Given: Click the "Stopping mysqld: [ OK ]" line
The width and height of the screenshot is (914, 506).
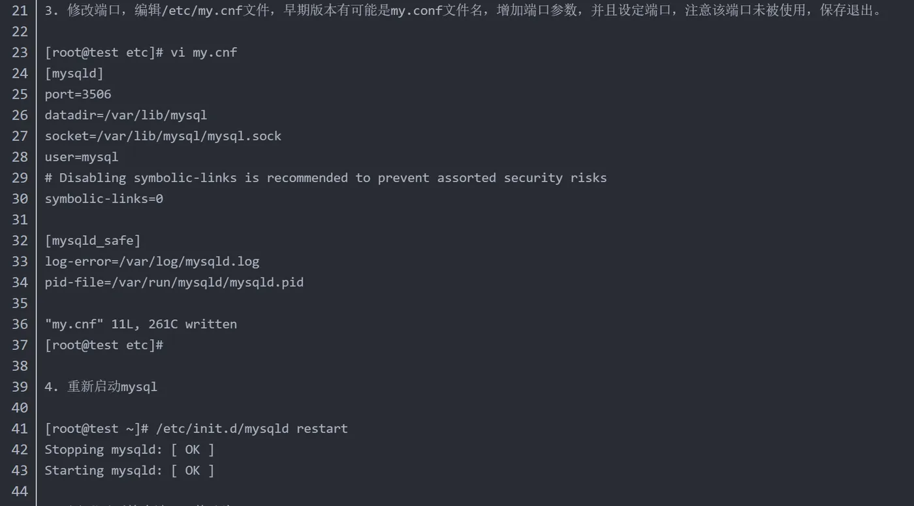Looking at the screenshot, I should (x=129, y=449).
